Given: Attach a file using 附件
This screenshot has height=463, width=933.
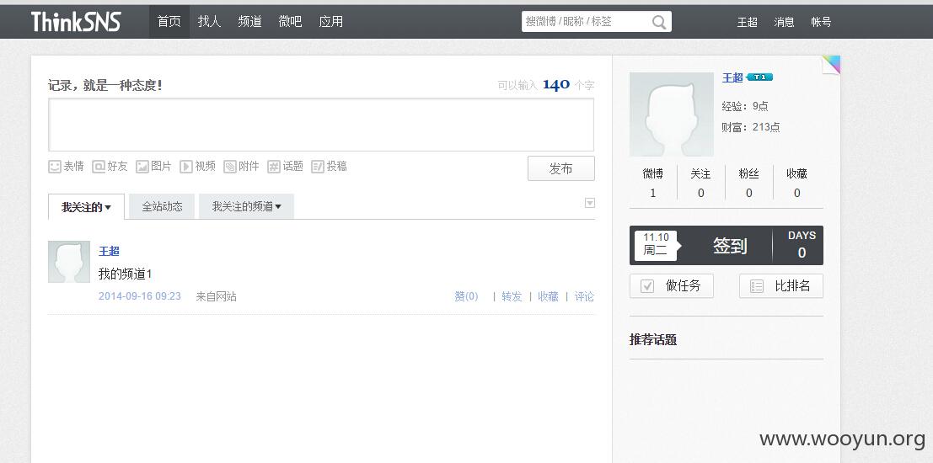Looking at the screenshot, I should [241, 167].
